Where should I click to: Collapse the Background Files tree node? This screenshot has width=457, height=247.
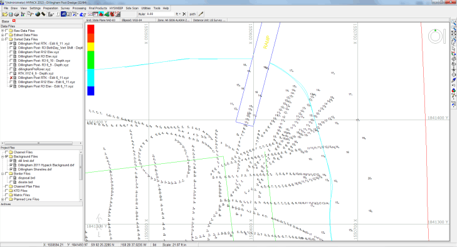coord(3,156)
